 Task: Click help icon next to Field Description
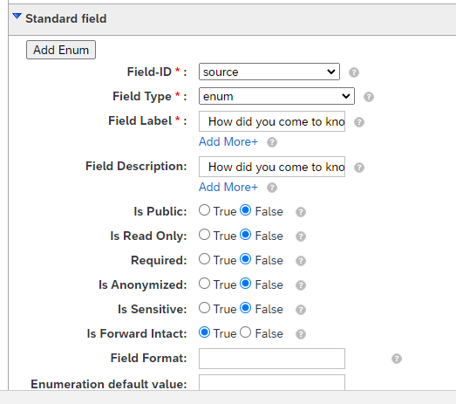click(359, 168)
